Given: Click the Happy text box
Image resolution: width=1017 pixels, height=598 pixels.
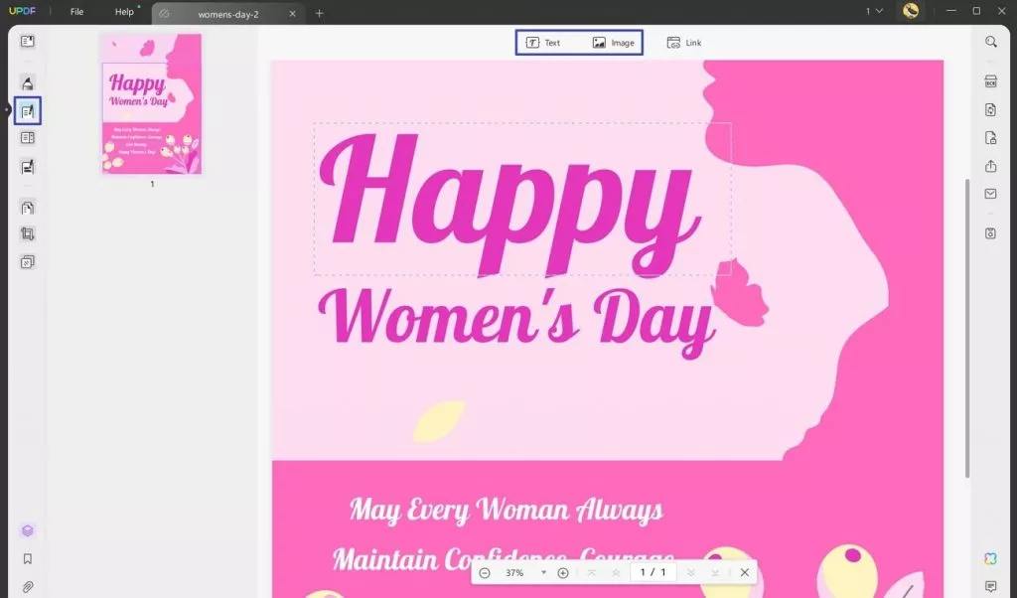Looking at the screenshot, I should [x=522, y=199].
